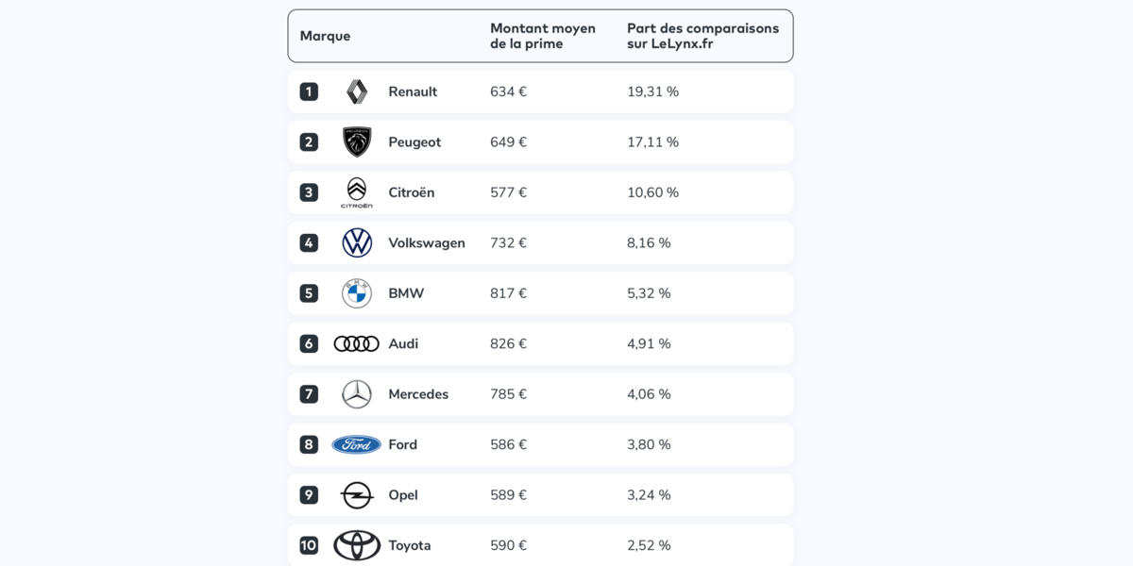The image size is (1133, 566).
Task: Click Renault's 19,31 % share value
Action: tap(652, 92)
